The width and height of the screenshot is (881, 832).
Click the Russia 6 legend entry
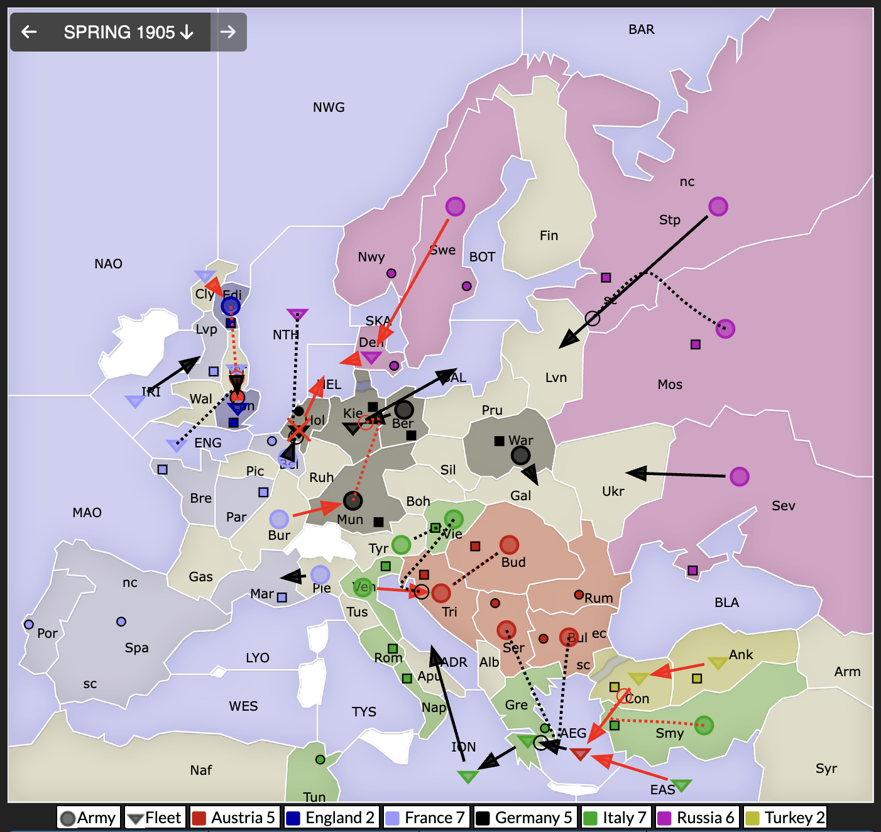697,818
